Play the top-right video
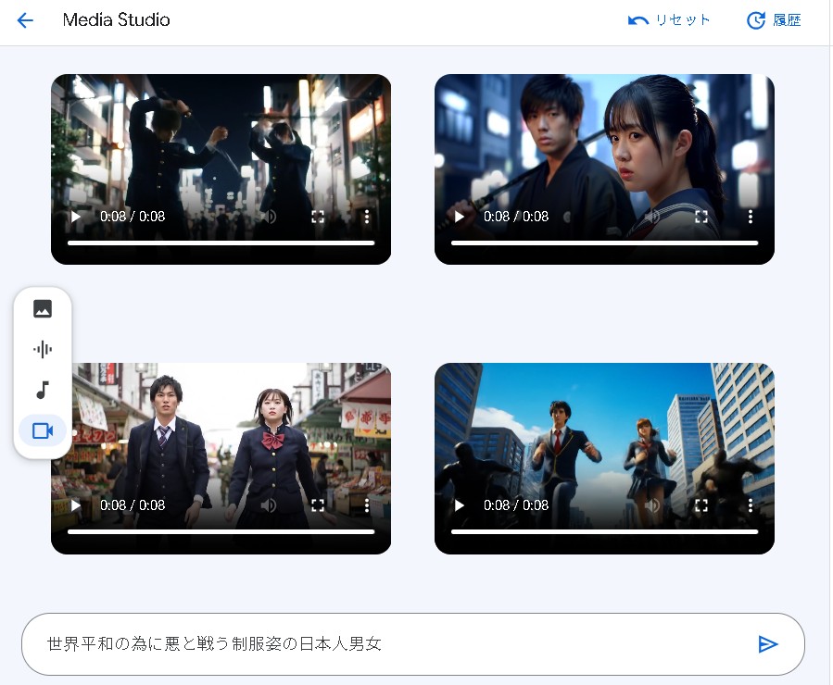This screenshot has width=833, height=685. pos(460,217)
